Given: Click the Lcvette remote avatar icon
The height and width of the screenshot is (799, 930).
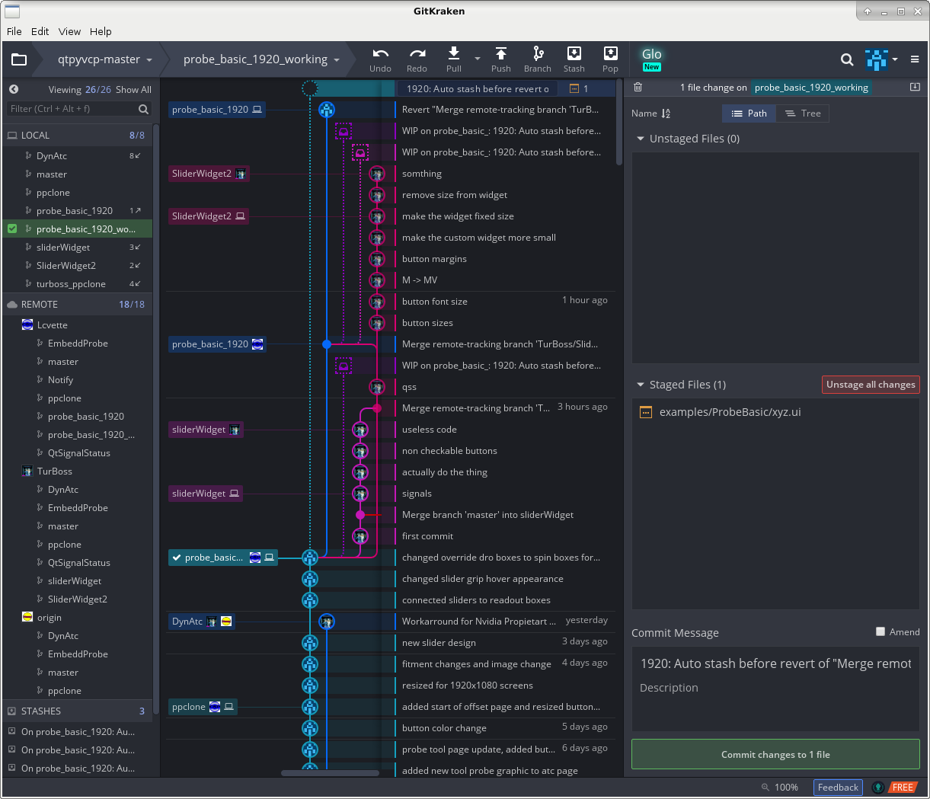Looking at the screenshot, I should [27, 325].
